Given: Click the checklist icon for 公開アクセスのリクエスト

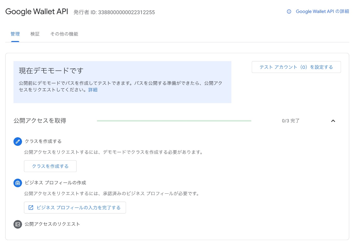Looking at the screenshot, I should (18, 224).
